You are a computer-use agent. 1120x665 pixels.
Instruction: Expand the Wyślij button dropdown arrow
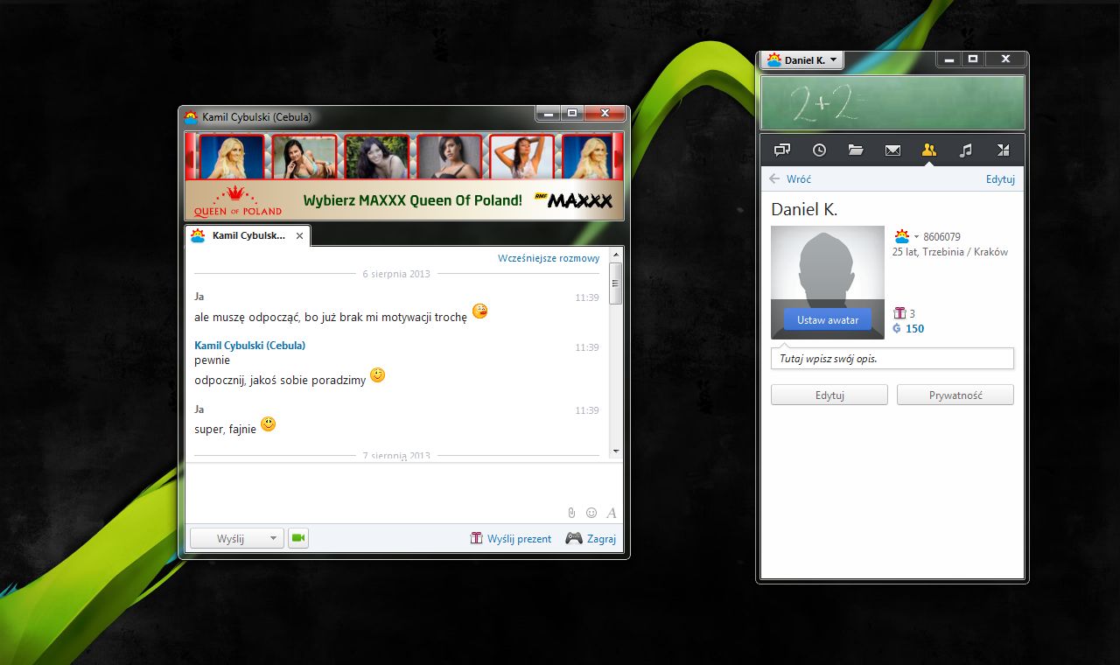coord(273,538)
